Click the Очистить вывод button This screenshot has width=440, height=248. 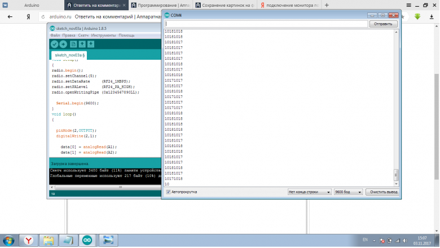coord(384,192)
